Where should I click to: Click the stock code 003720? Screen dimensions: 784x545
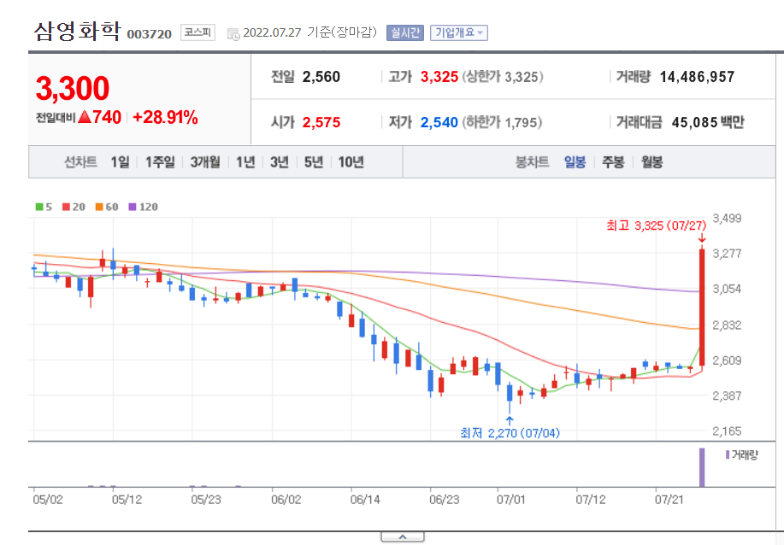(149, 34)
